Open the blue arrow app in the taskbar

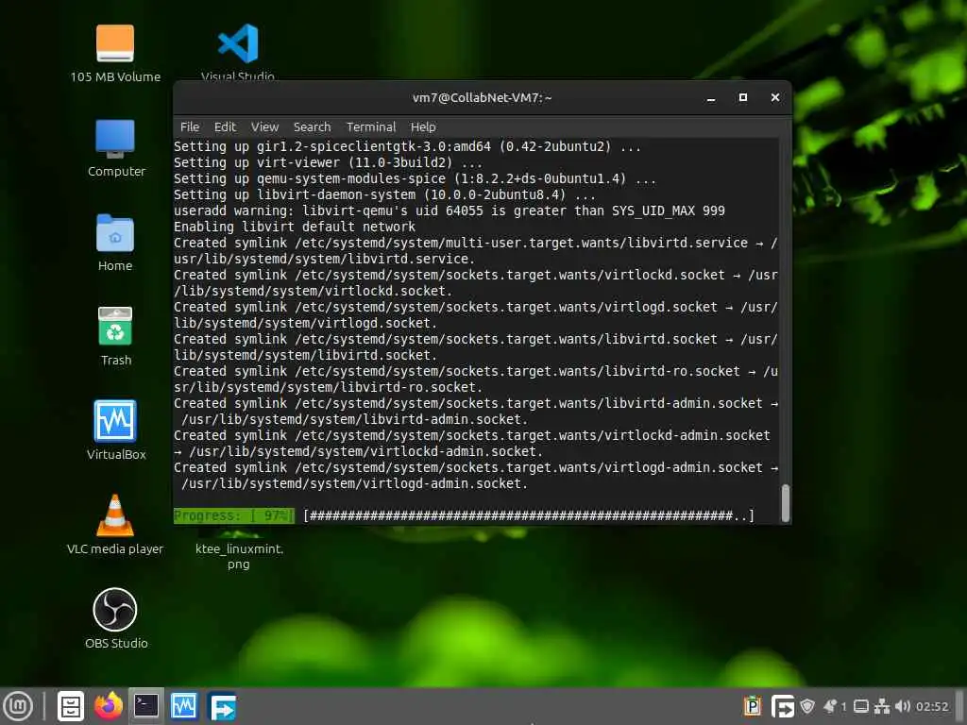pos(222,706)
